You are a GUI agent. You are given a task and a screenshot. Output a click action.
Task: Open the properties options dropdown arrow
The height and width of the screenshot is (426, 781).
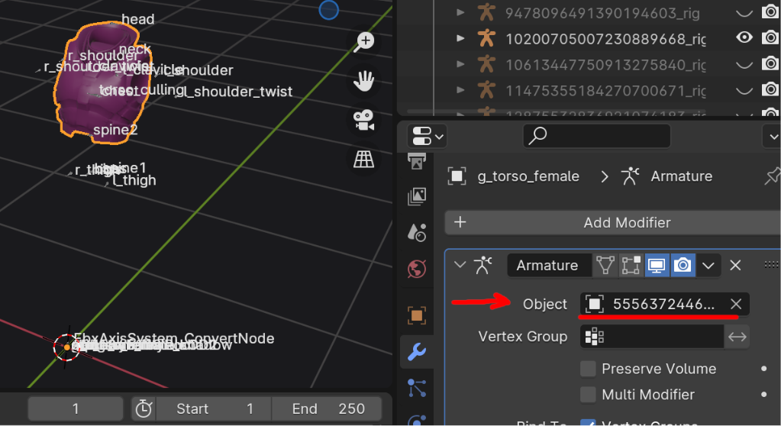coord(772,136)
